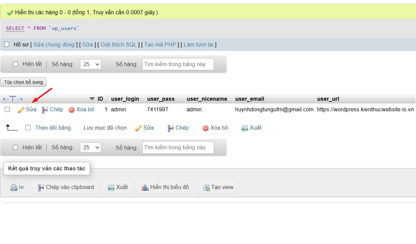Click the Chép vào clipboard link

click(x=70, y=187)
